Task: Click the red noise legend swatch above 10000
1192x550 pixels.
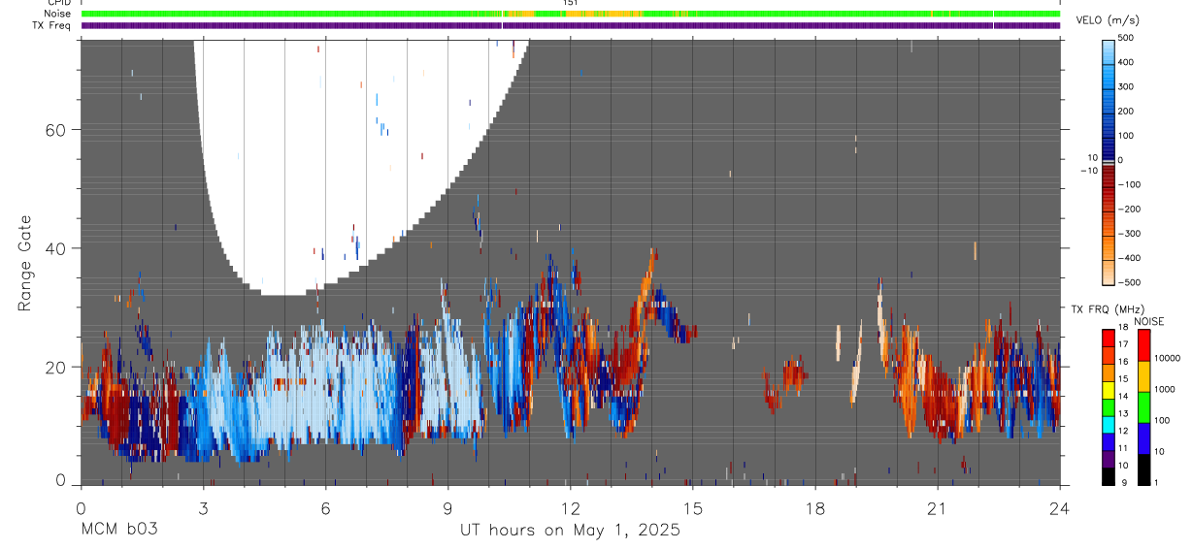Action: point(1144,345)
